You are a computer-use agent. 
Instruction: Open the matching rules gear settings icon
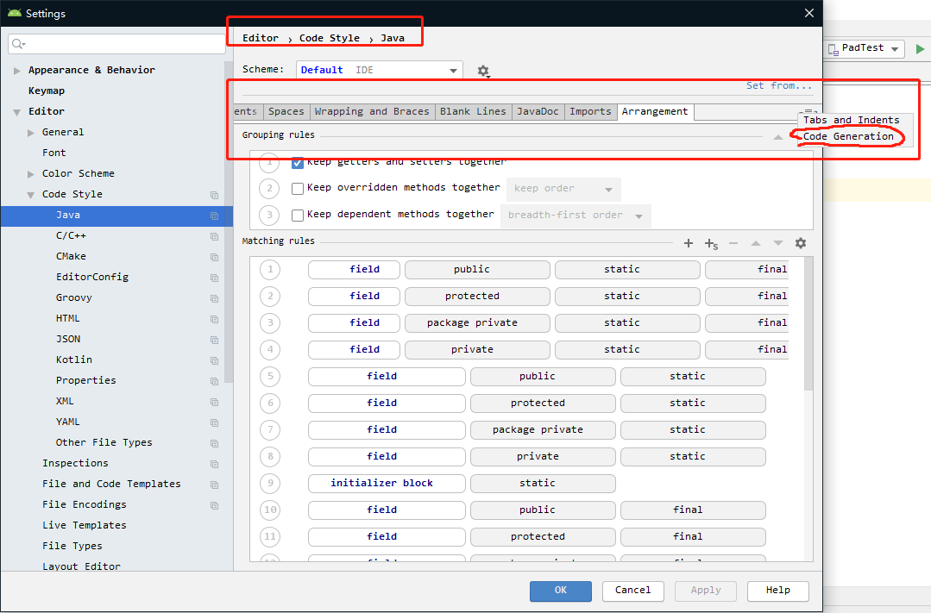(x=801, y=243)
